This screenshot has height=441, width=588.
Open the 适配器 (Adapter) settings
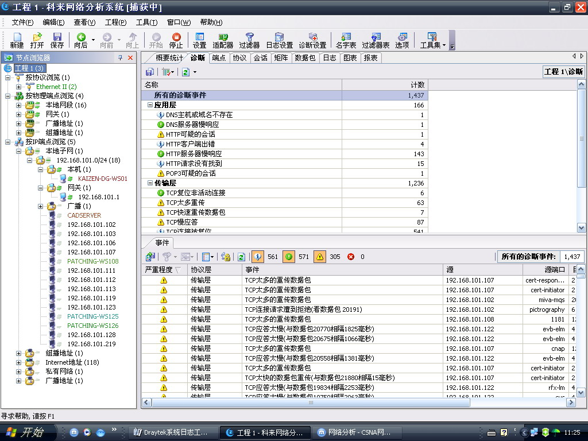tap(222, 40)
